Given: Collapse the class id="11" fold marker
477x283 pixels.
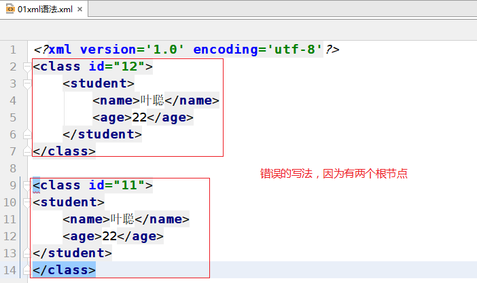Looking at the screenshot, I should pos(27,185).
